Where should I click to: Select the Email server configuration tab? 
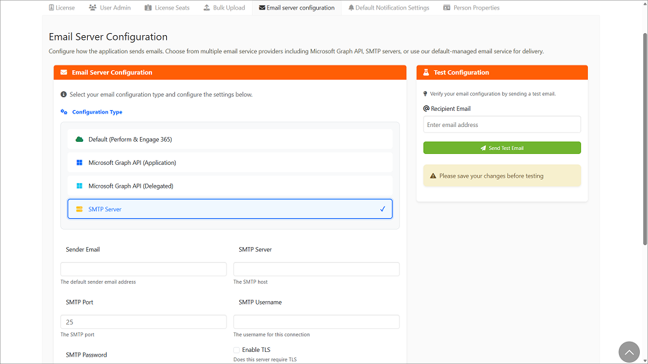297,8
